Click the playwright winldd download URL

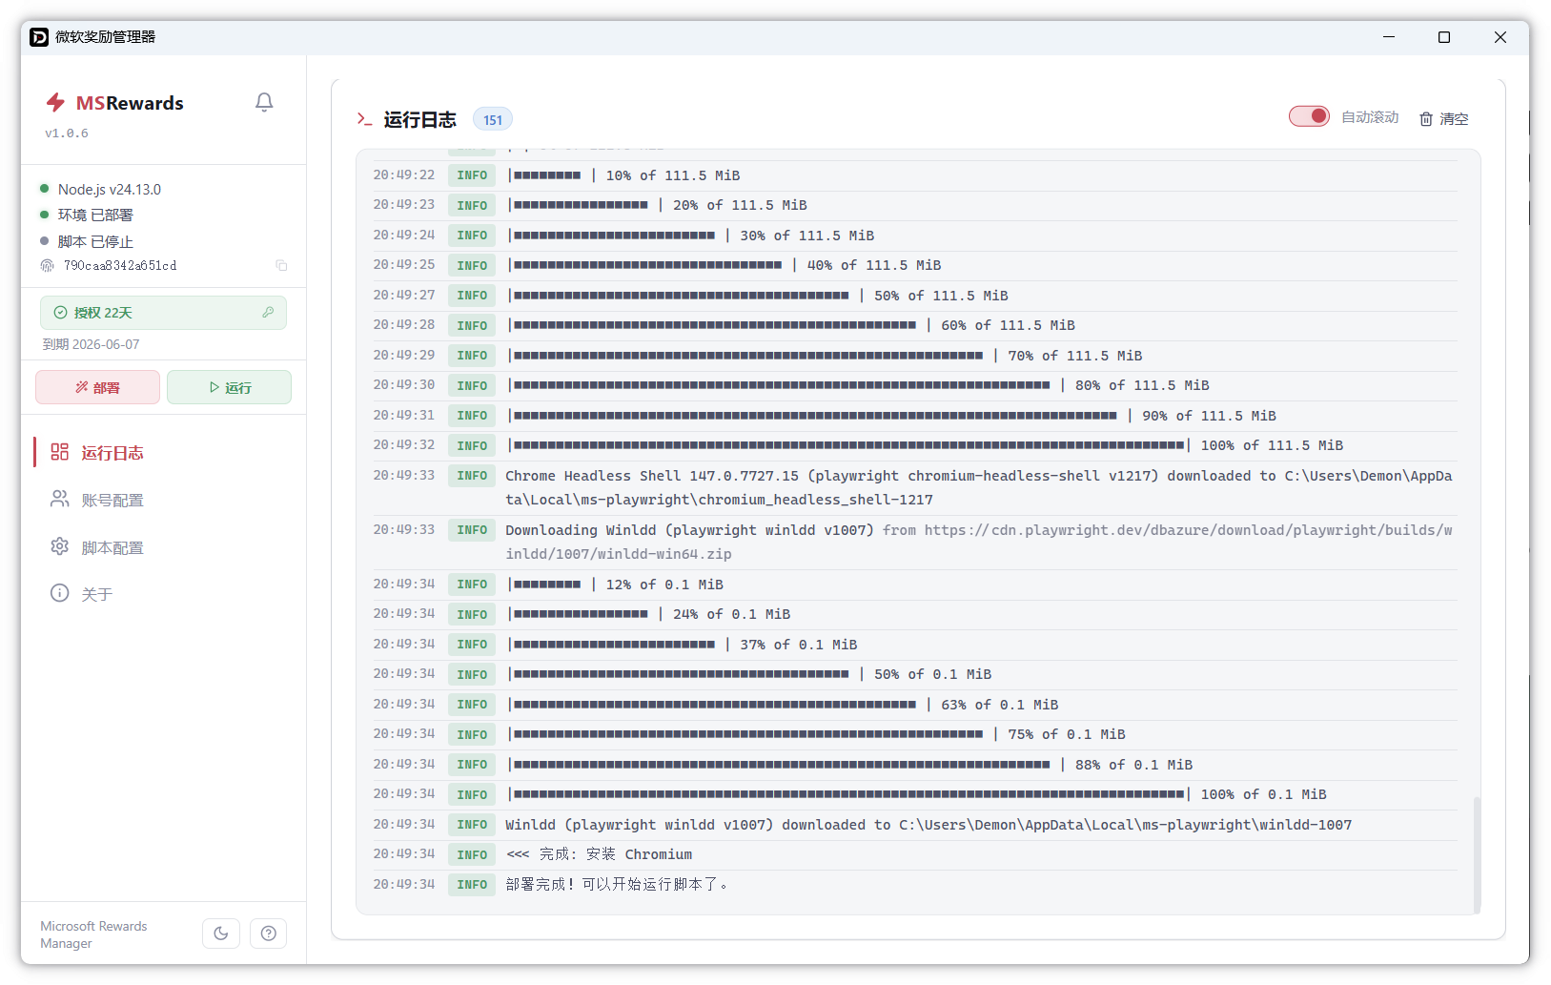pos(979,542)
